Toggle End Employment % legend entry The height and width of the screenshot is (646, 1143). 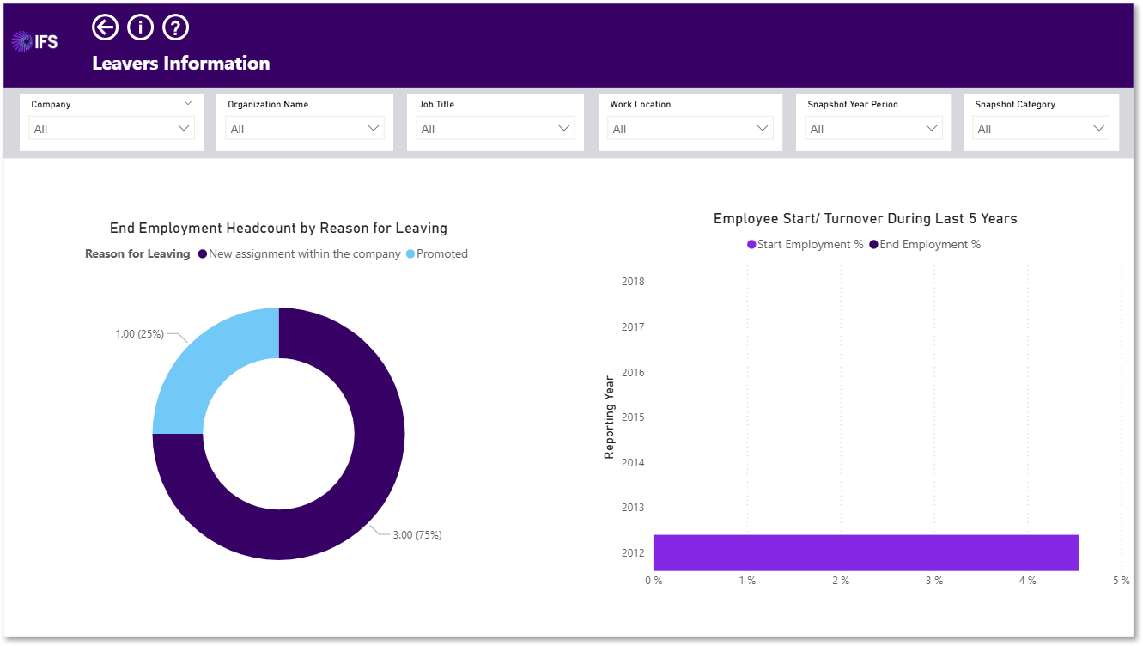[925, 244]
